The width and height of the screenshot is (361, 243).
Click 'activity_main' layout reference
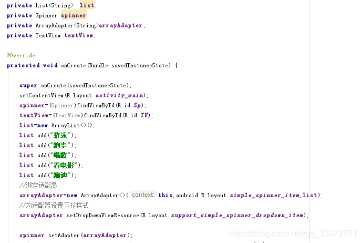click(x=119, y=95)
